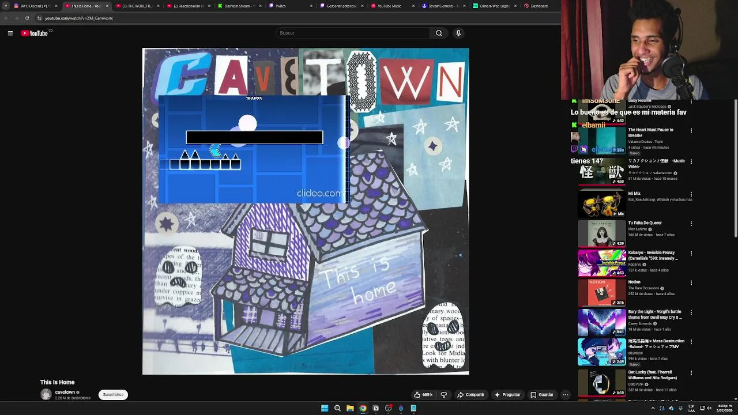The height and width of the screenshot is (415, 738).
Task: Open the taskbar clock and date
Action: click(x=724, y=408)
